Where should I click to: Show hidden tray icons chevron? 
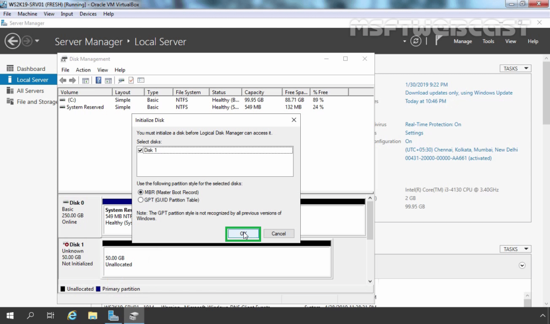[542, 315]
